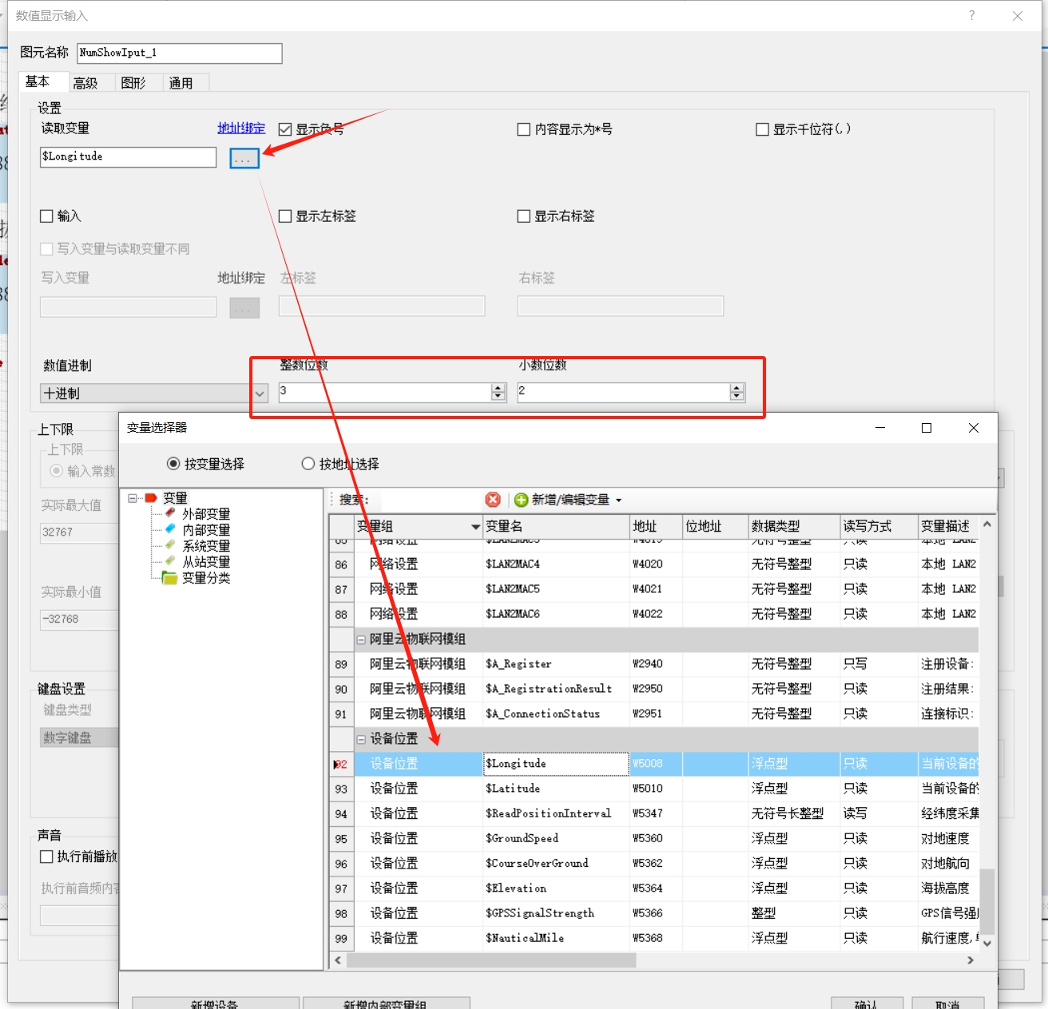1048x1009 pixels.
Task: Open the read variable browse button
Action: click(x=244, y=158)
